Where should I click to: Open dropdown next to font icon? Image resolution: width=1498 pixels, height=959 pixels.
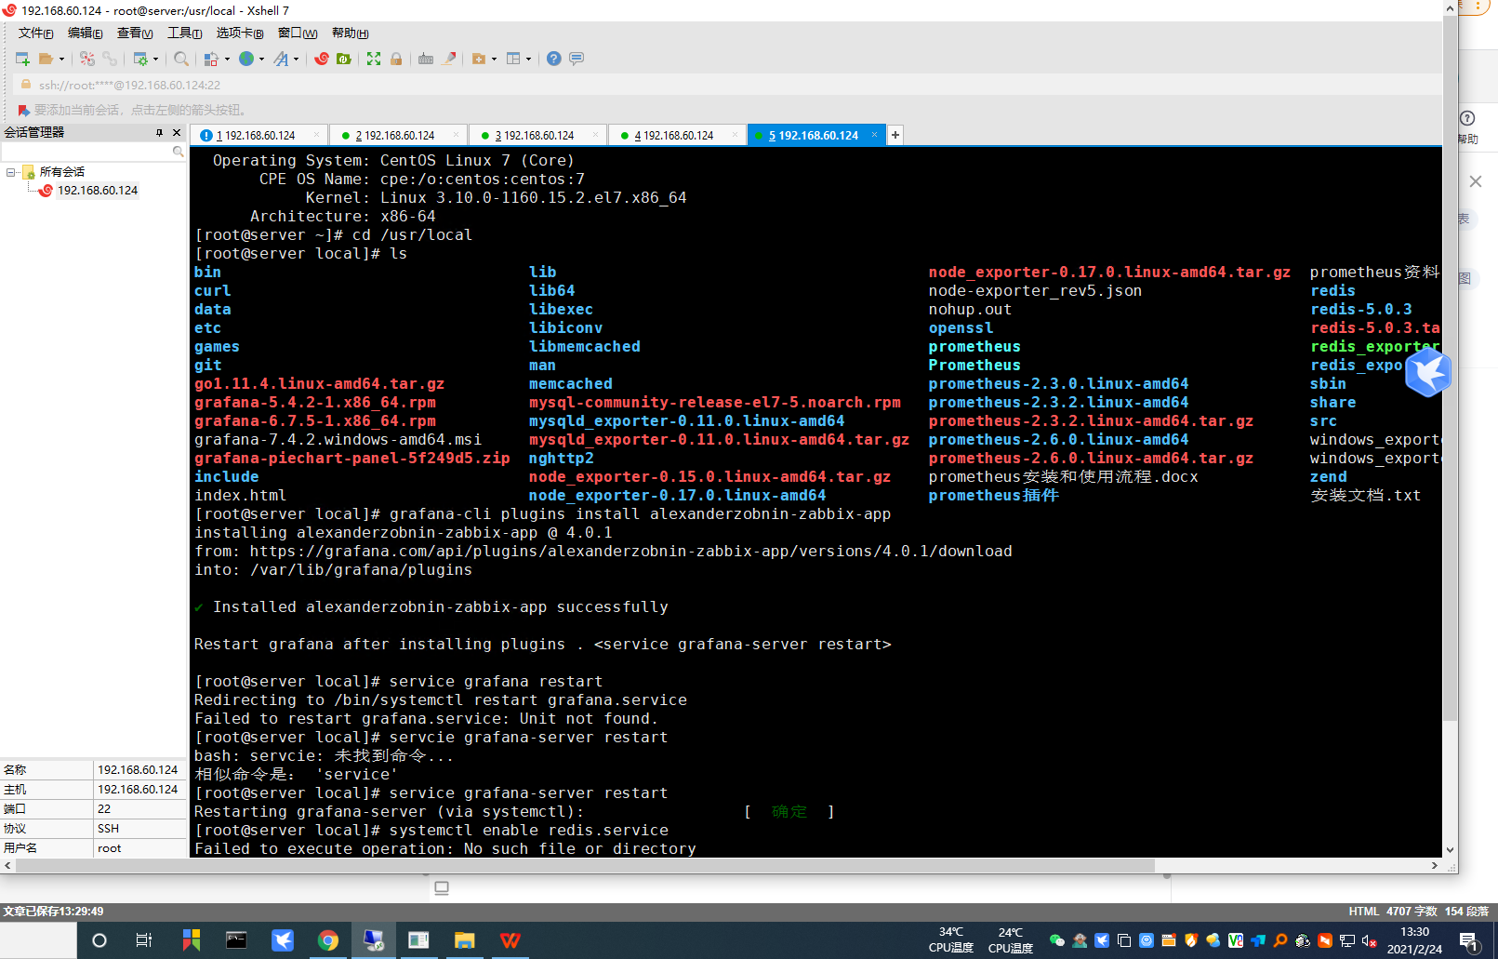[x=297, y=59]
